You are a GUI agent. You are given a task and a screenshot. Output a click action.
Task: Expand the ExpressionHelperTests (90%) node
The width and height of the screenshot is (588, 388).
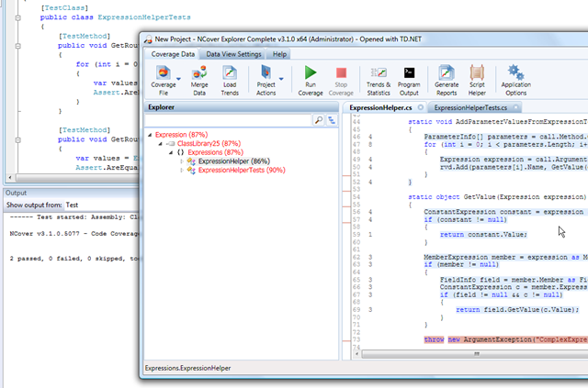click(182, 171)
